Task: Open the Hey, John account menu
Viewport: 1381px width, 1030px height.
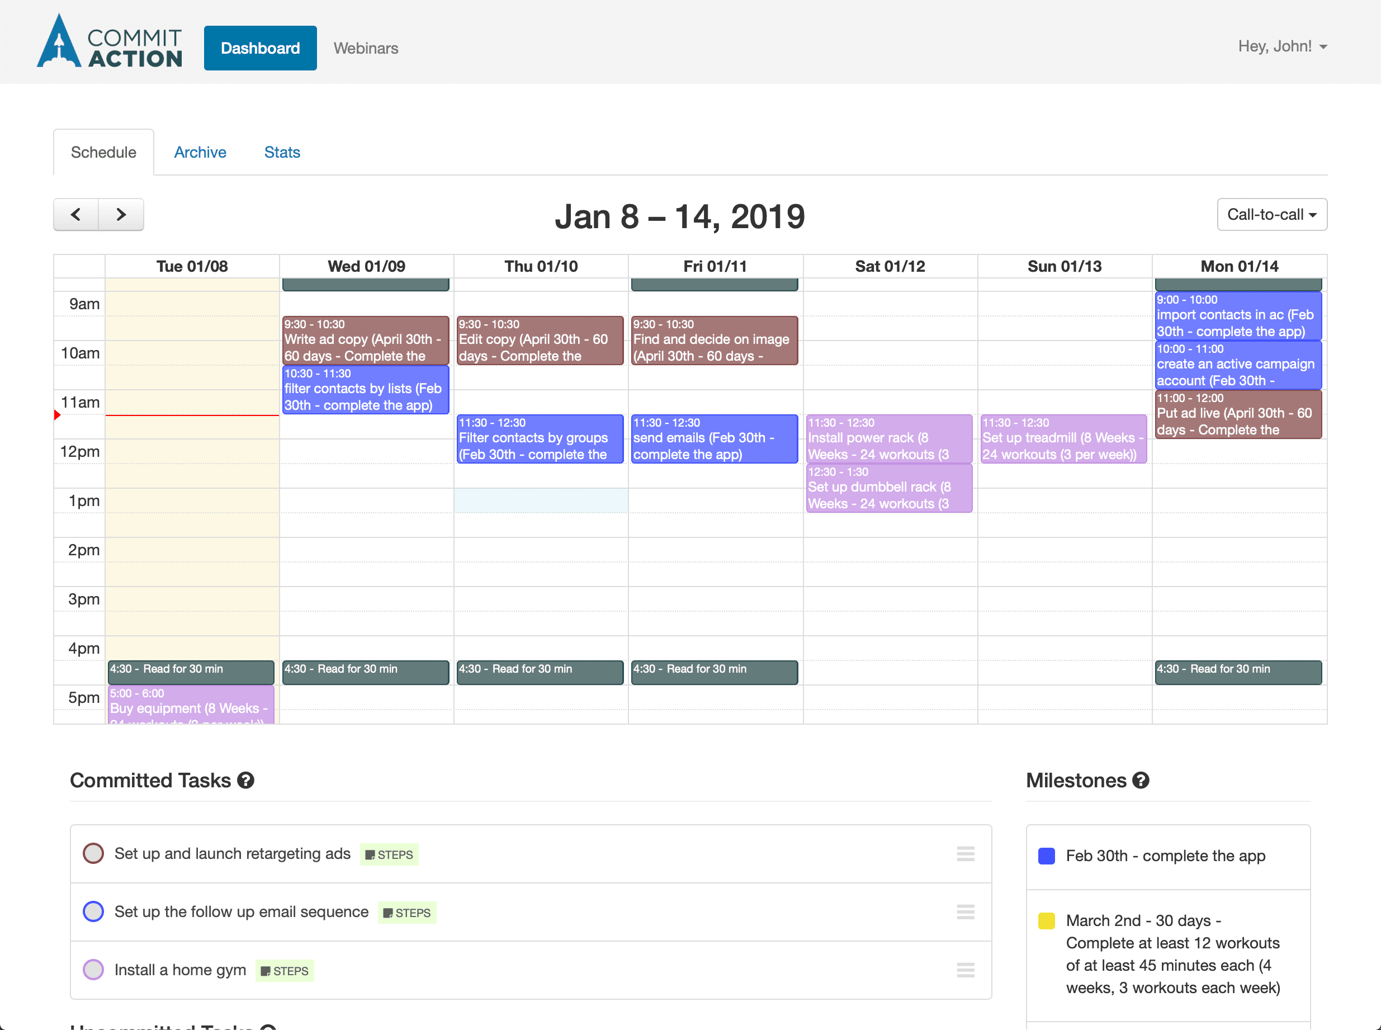Action: [x=1283, y=46]
